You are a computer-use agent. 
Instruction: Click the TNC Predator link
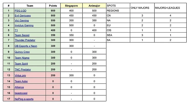point(23,69)
